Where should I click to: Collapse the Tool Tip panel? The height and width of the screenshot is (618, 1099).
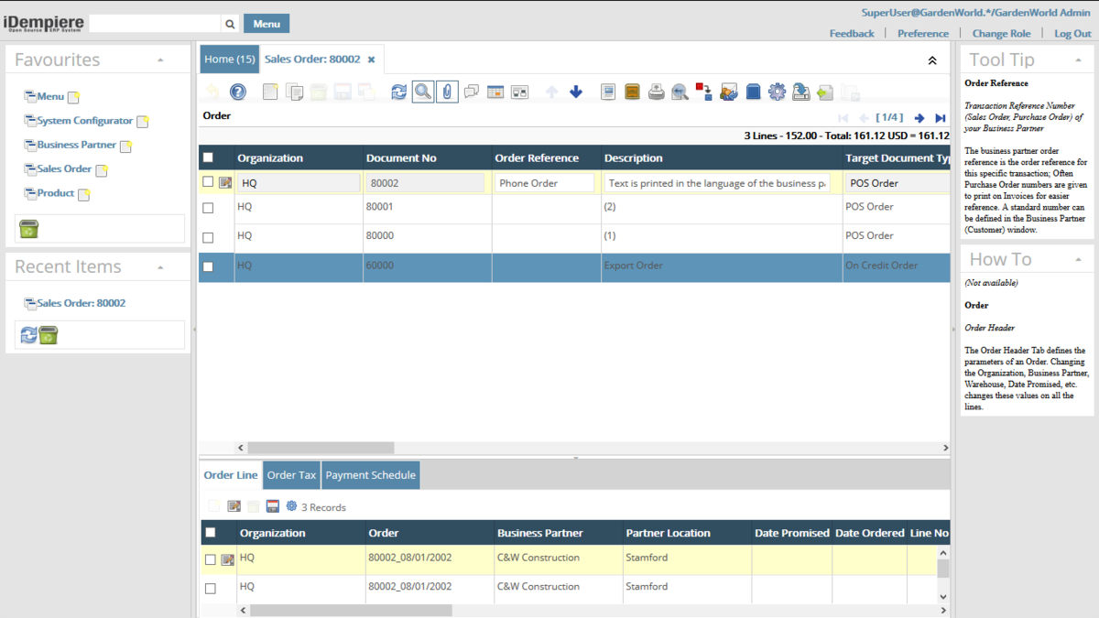(1080, 60)
